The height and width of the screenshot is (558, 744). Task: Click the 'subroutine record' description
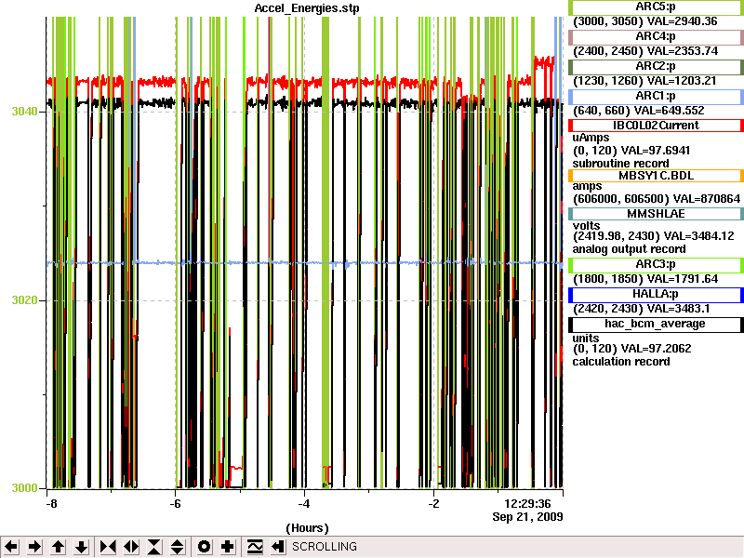620,164
